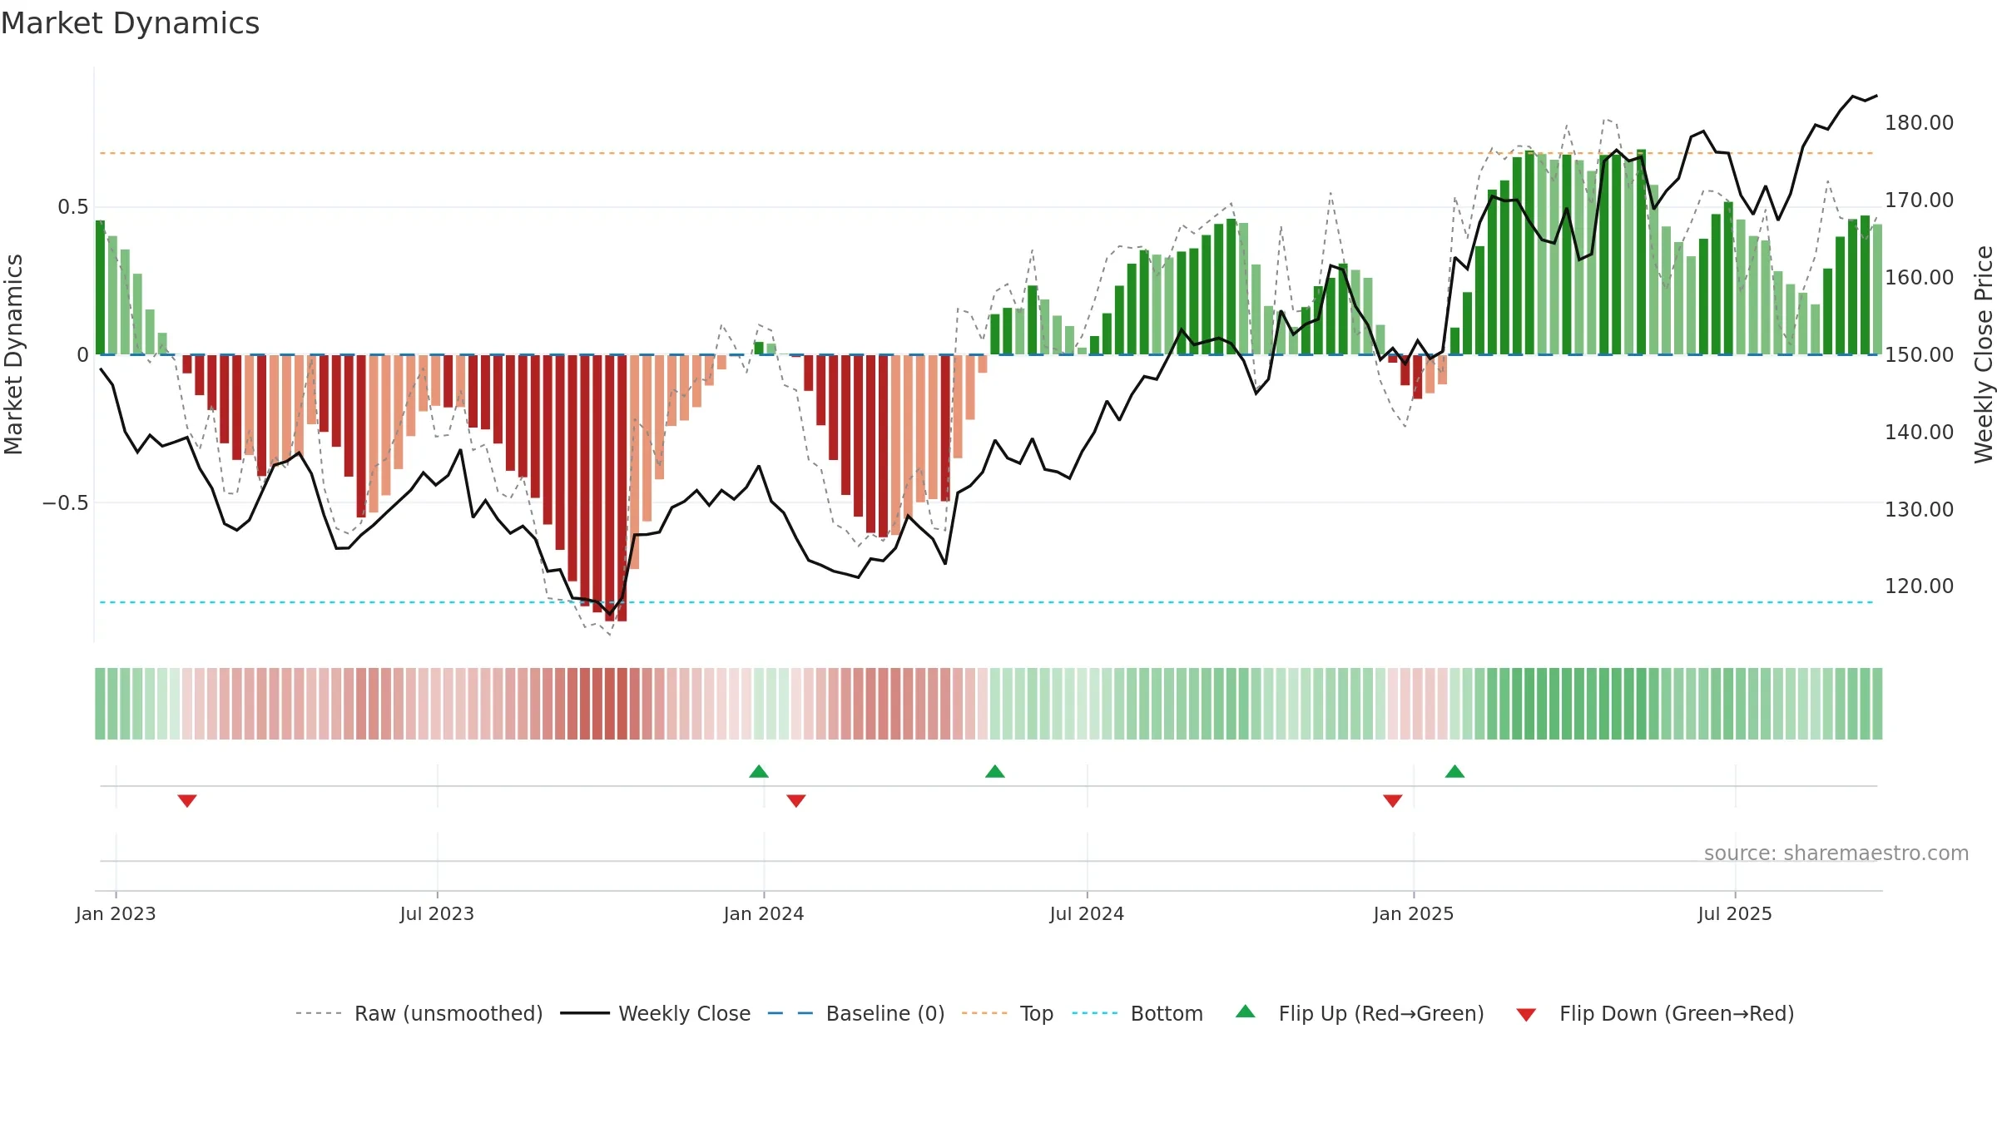Click the Raw (unsmoothed) legend entry

(x=419, y=1013)
